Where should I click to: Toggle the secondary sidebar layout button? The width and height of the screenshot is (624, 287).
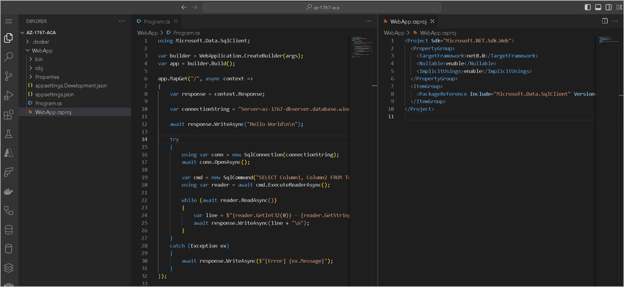pyautogui.click(x=608, y=7)
